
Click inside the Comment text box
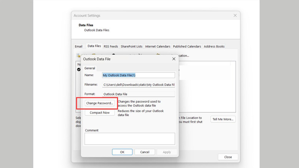[130, 139]
